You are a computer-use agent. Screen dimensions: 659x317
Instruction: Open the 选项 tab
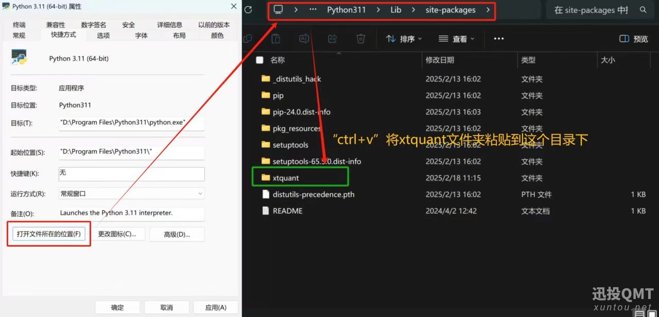pyautogui.click(x=103, y=35)
